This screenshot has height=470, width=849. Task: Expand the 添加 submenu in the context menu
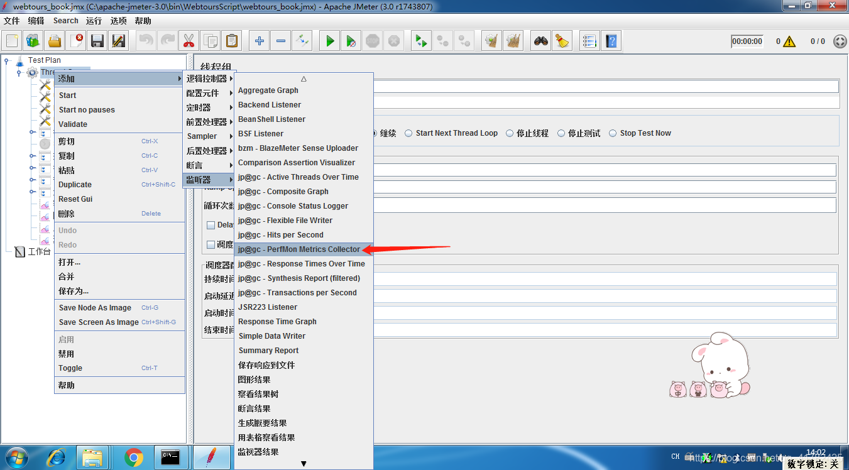pos(119,79)
